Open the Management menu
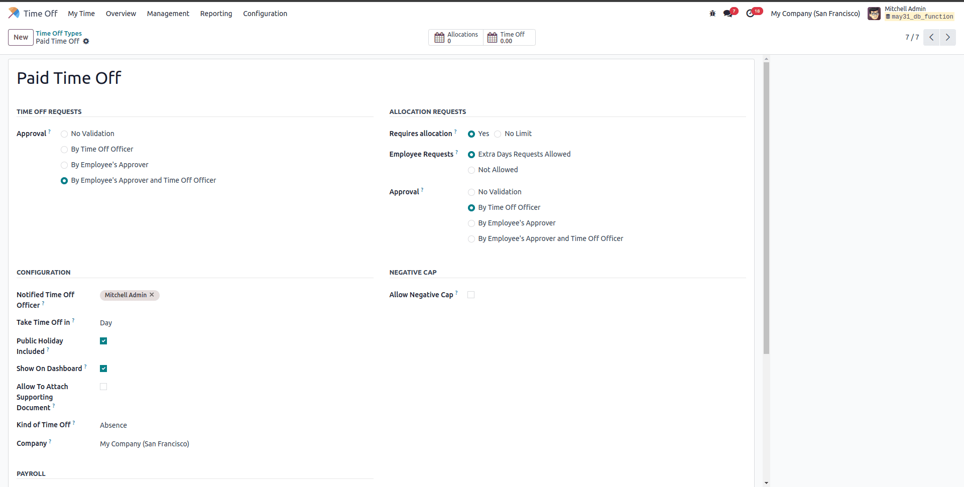Viewport: 964px width, 487px height. click(168, 14)
